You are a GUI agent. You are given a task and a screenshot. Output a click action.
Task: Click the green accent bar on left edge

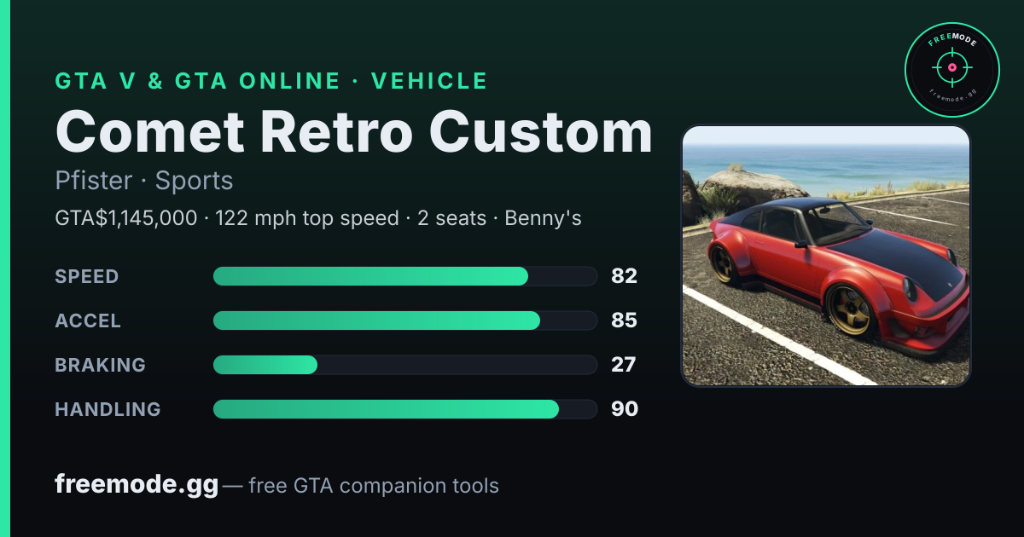coord(4,268)
